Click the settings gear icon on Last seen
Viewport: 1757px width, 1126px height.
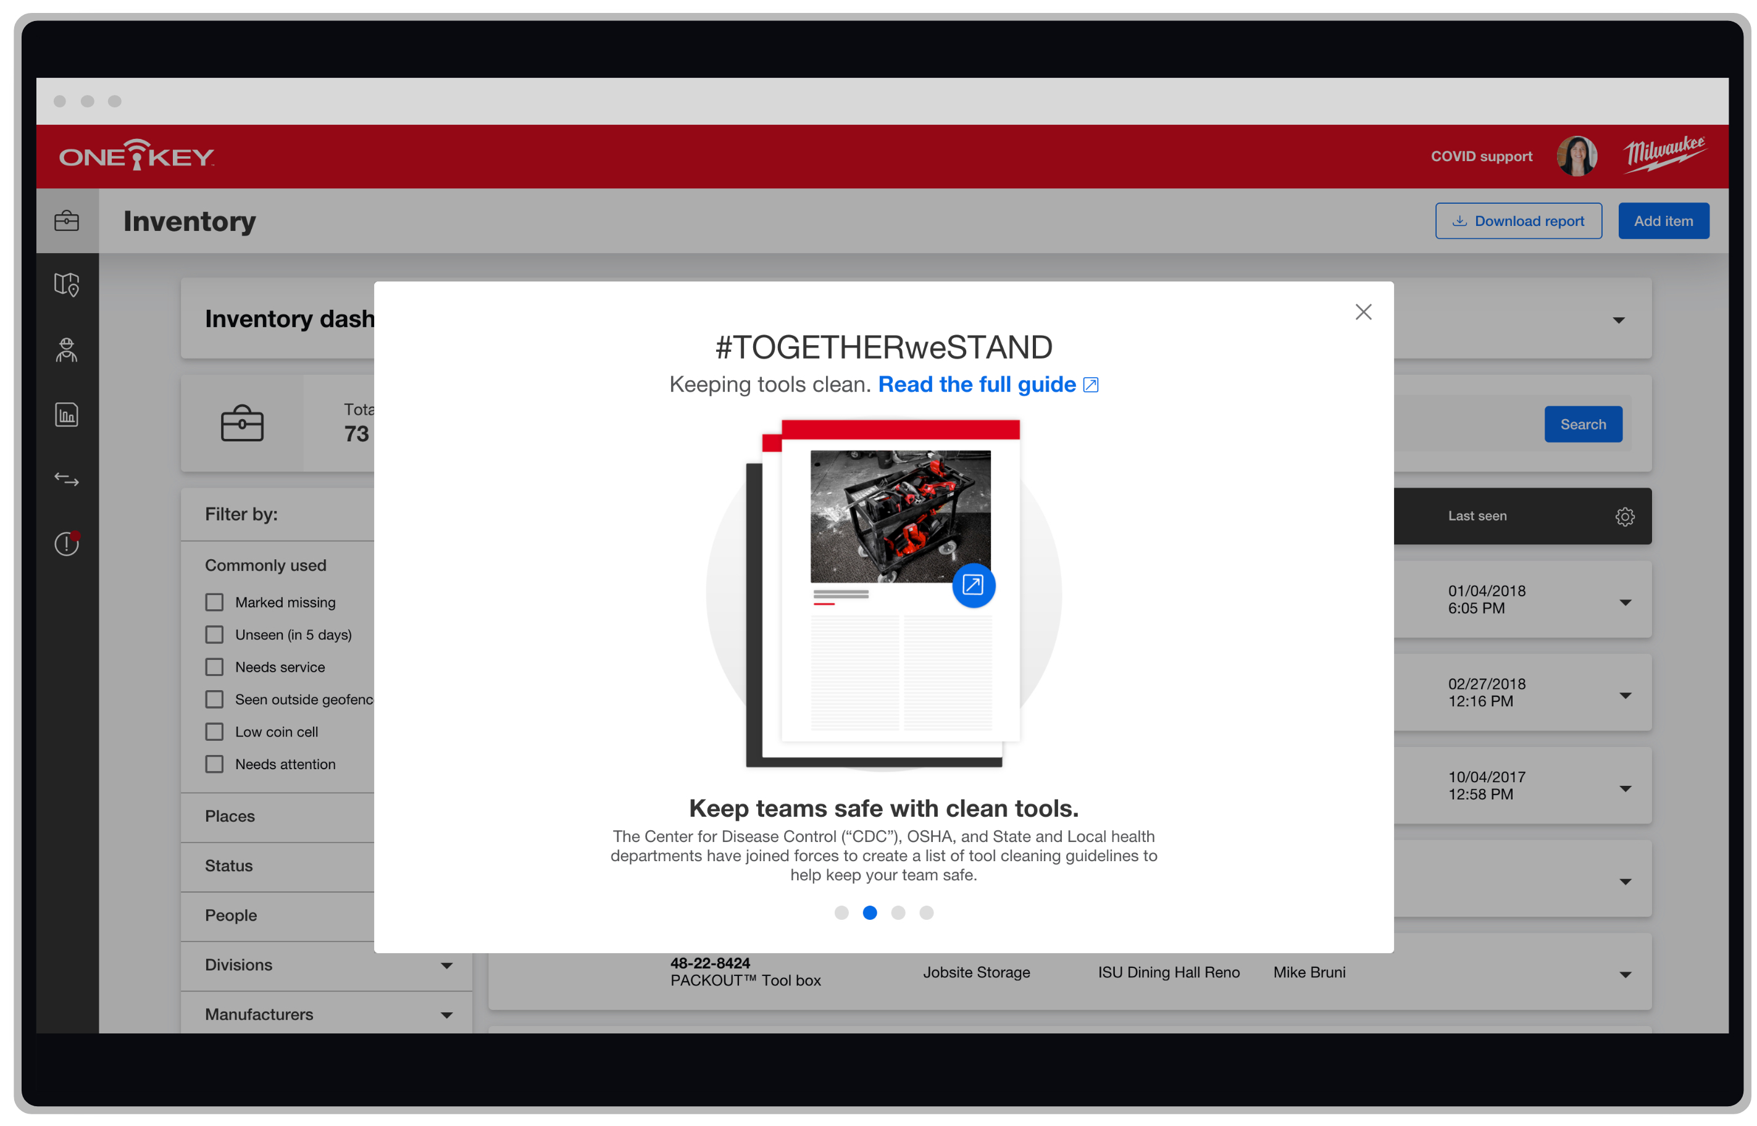point(1625,516)
